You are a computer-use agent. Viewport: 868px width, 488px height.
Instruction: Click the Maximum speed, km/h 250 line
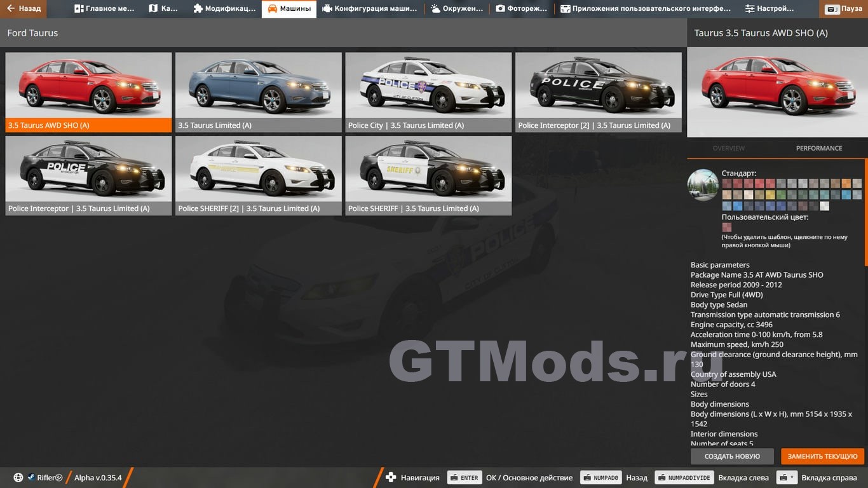[x=737, y=344]
